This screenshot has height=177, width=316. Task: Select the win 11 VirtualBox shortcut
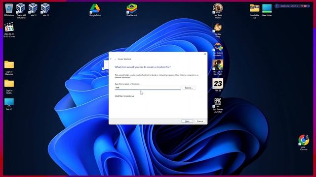pyautogui.click(x=33, y=10)
